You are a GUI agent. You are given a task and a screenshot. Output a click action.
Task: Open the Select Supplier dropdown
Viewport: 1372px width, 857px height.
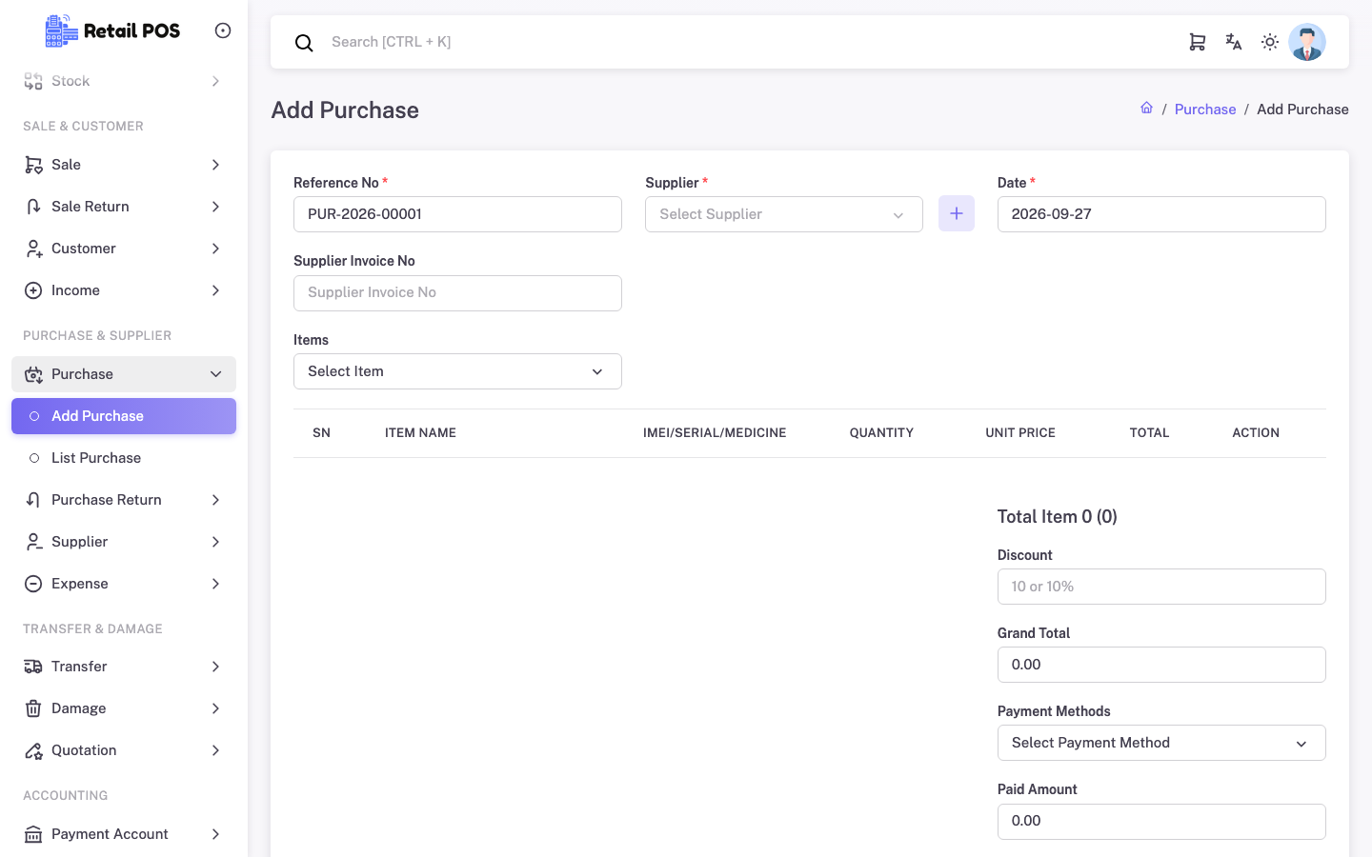pos(784,214)
